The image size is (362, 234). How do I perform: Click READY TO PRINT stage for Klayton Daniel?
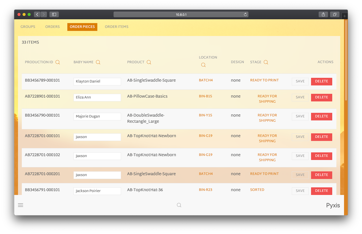(264, 80)
